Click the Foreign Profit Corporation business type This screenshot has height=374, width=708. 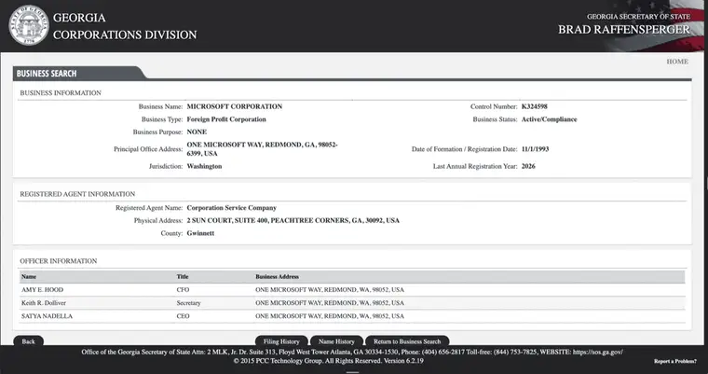click(x=226, y=119)
